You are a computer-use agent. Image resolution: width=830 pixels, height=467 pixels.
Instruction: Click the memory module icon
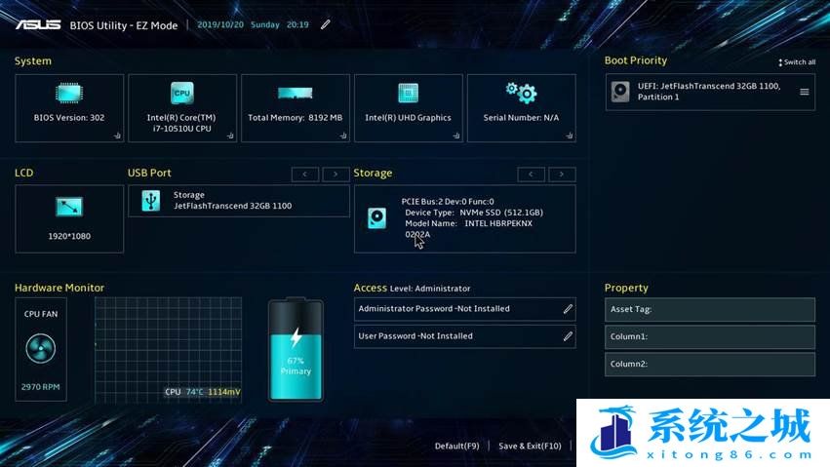point(295,94)
